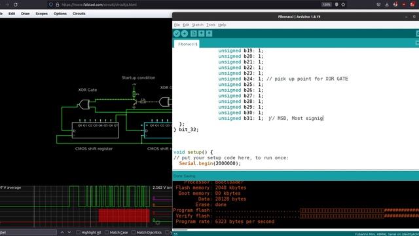Click 'XOR Gate' label above left gate

[x=87, y=90]
